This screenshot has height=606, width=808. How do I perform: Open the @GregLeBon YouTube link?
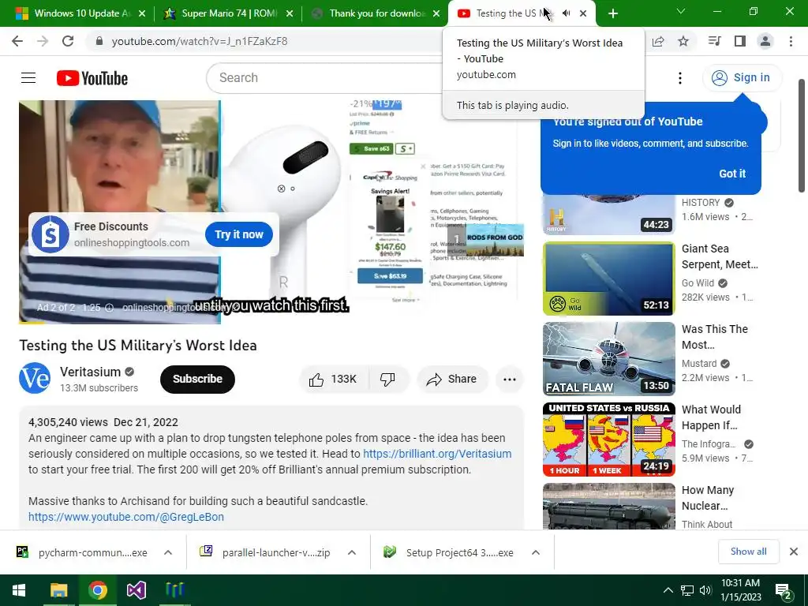pyautogui.click(x=126, y=517)
